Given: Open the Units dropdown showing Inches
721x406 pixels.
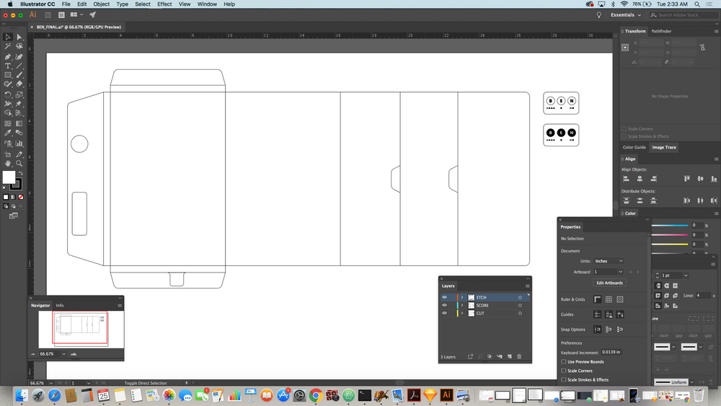Looking at the screenshot, I should click(x=609, y=261).
